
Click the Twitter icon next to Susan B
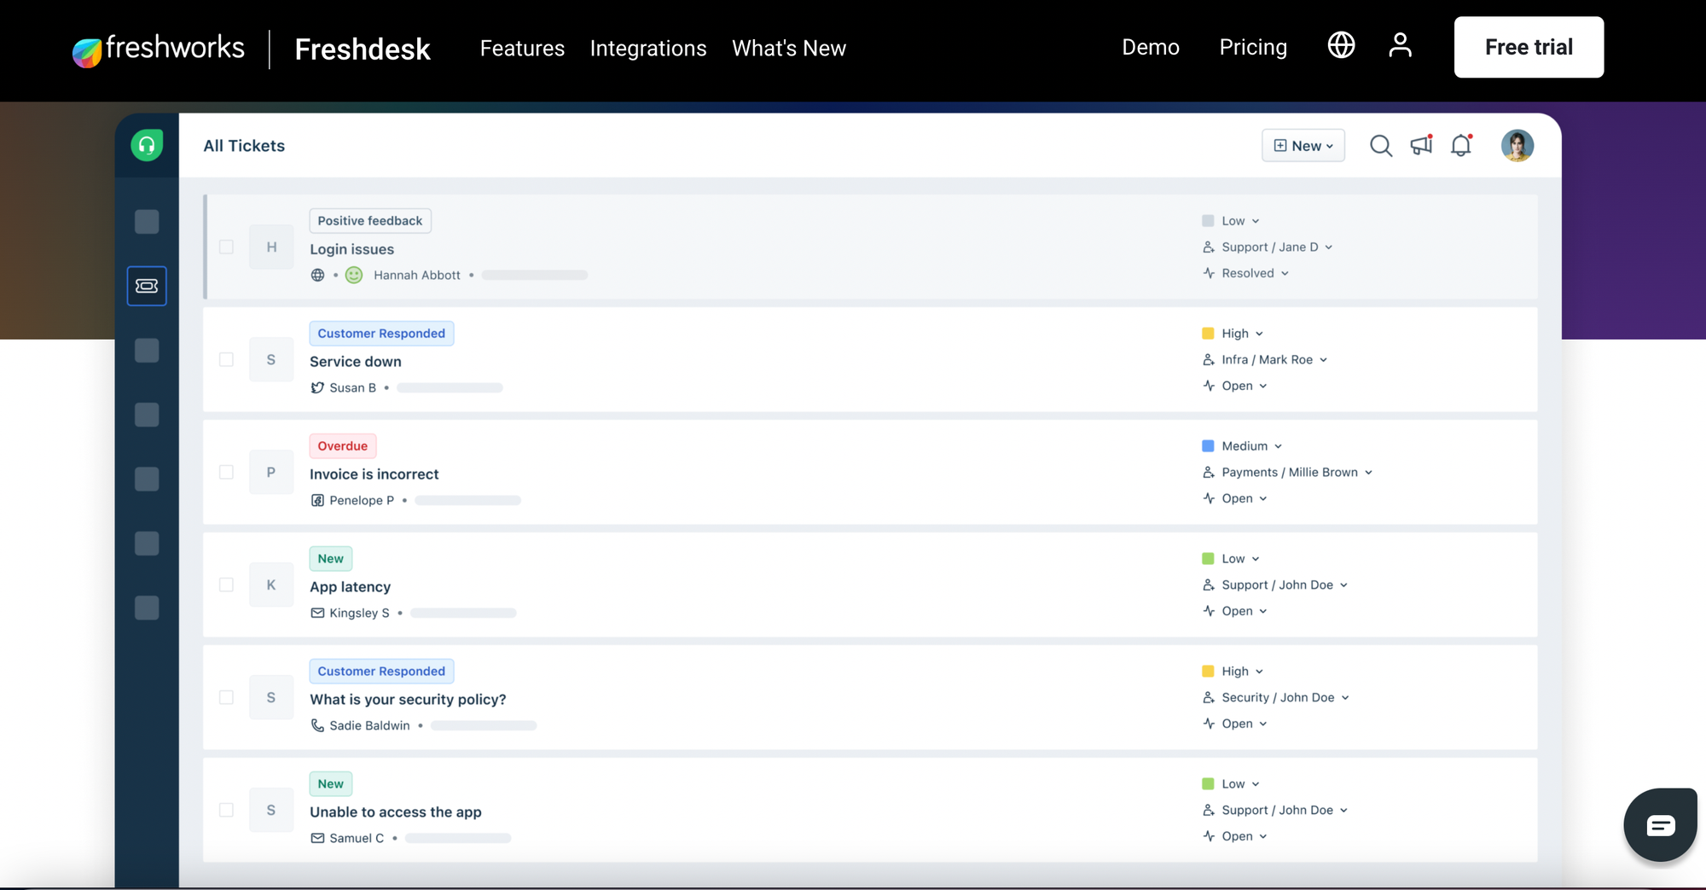coord(316,387)
